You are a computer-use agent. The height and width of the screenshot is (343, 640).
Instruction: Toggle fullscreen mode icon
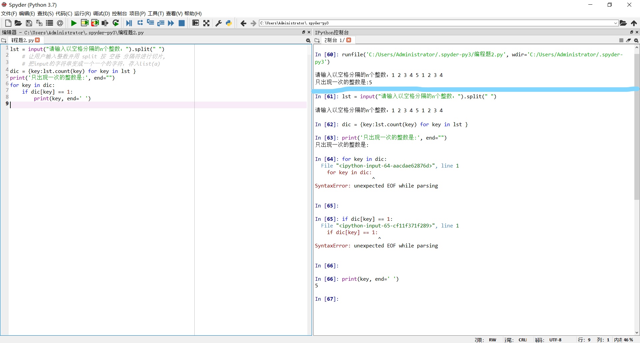pos(206,23)
